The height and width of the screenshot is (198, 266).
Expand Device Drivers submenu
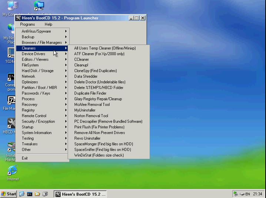tap(42, 54)
